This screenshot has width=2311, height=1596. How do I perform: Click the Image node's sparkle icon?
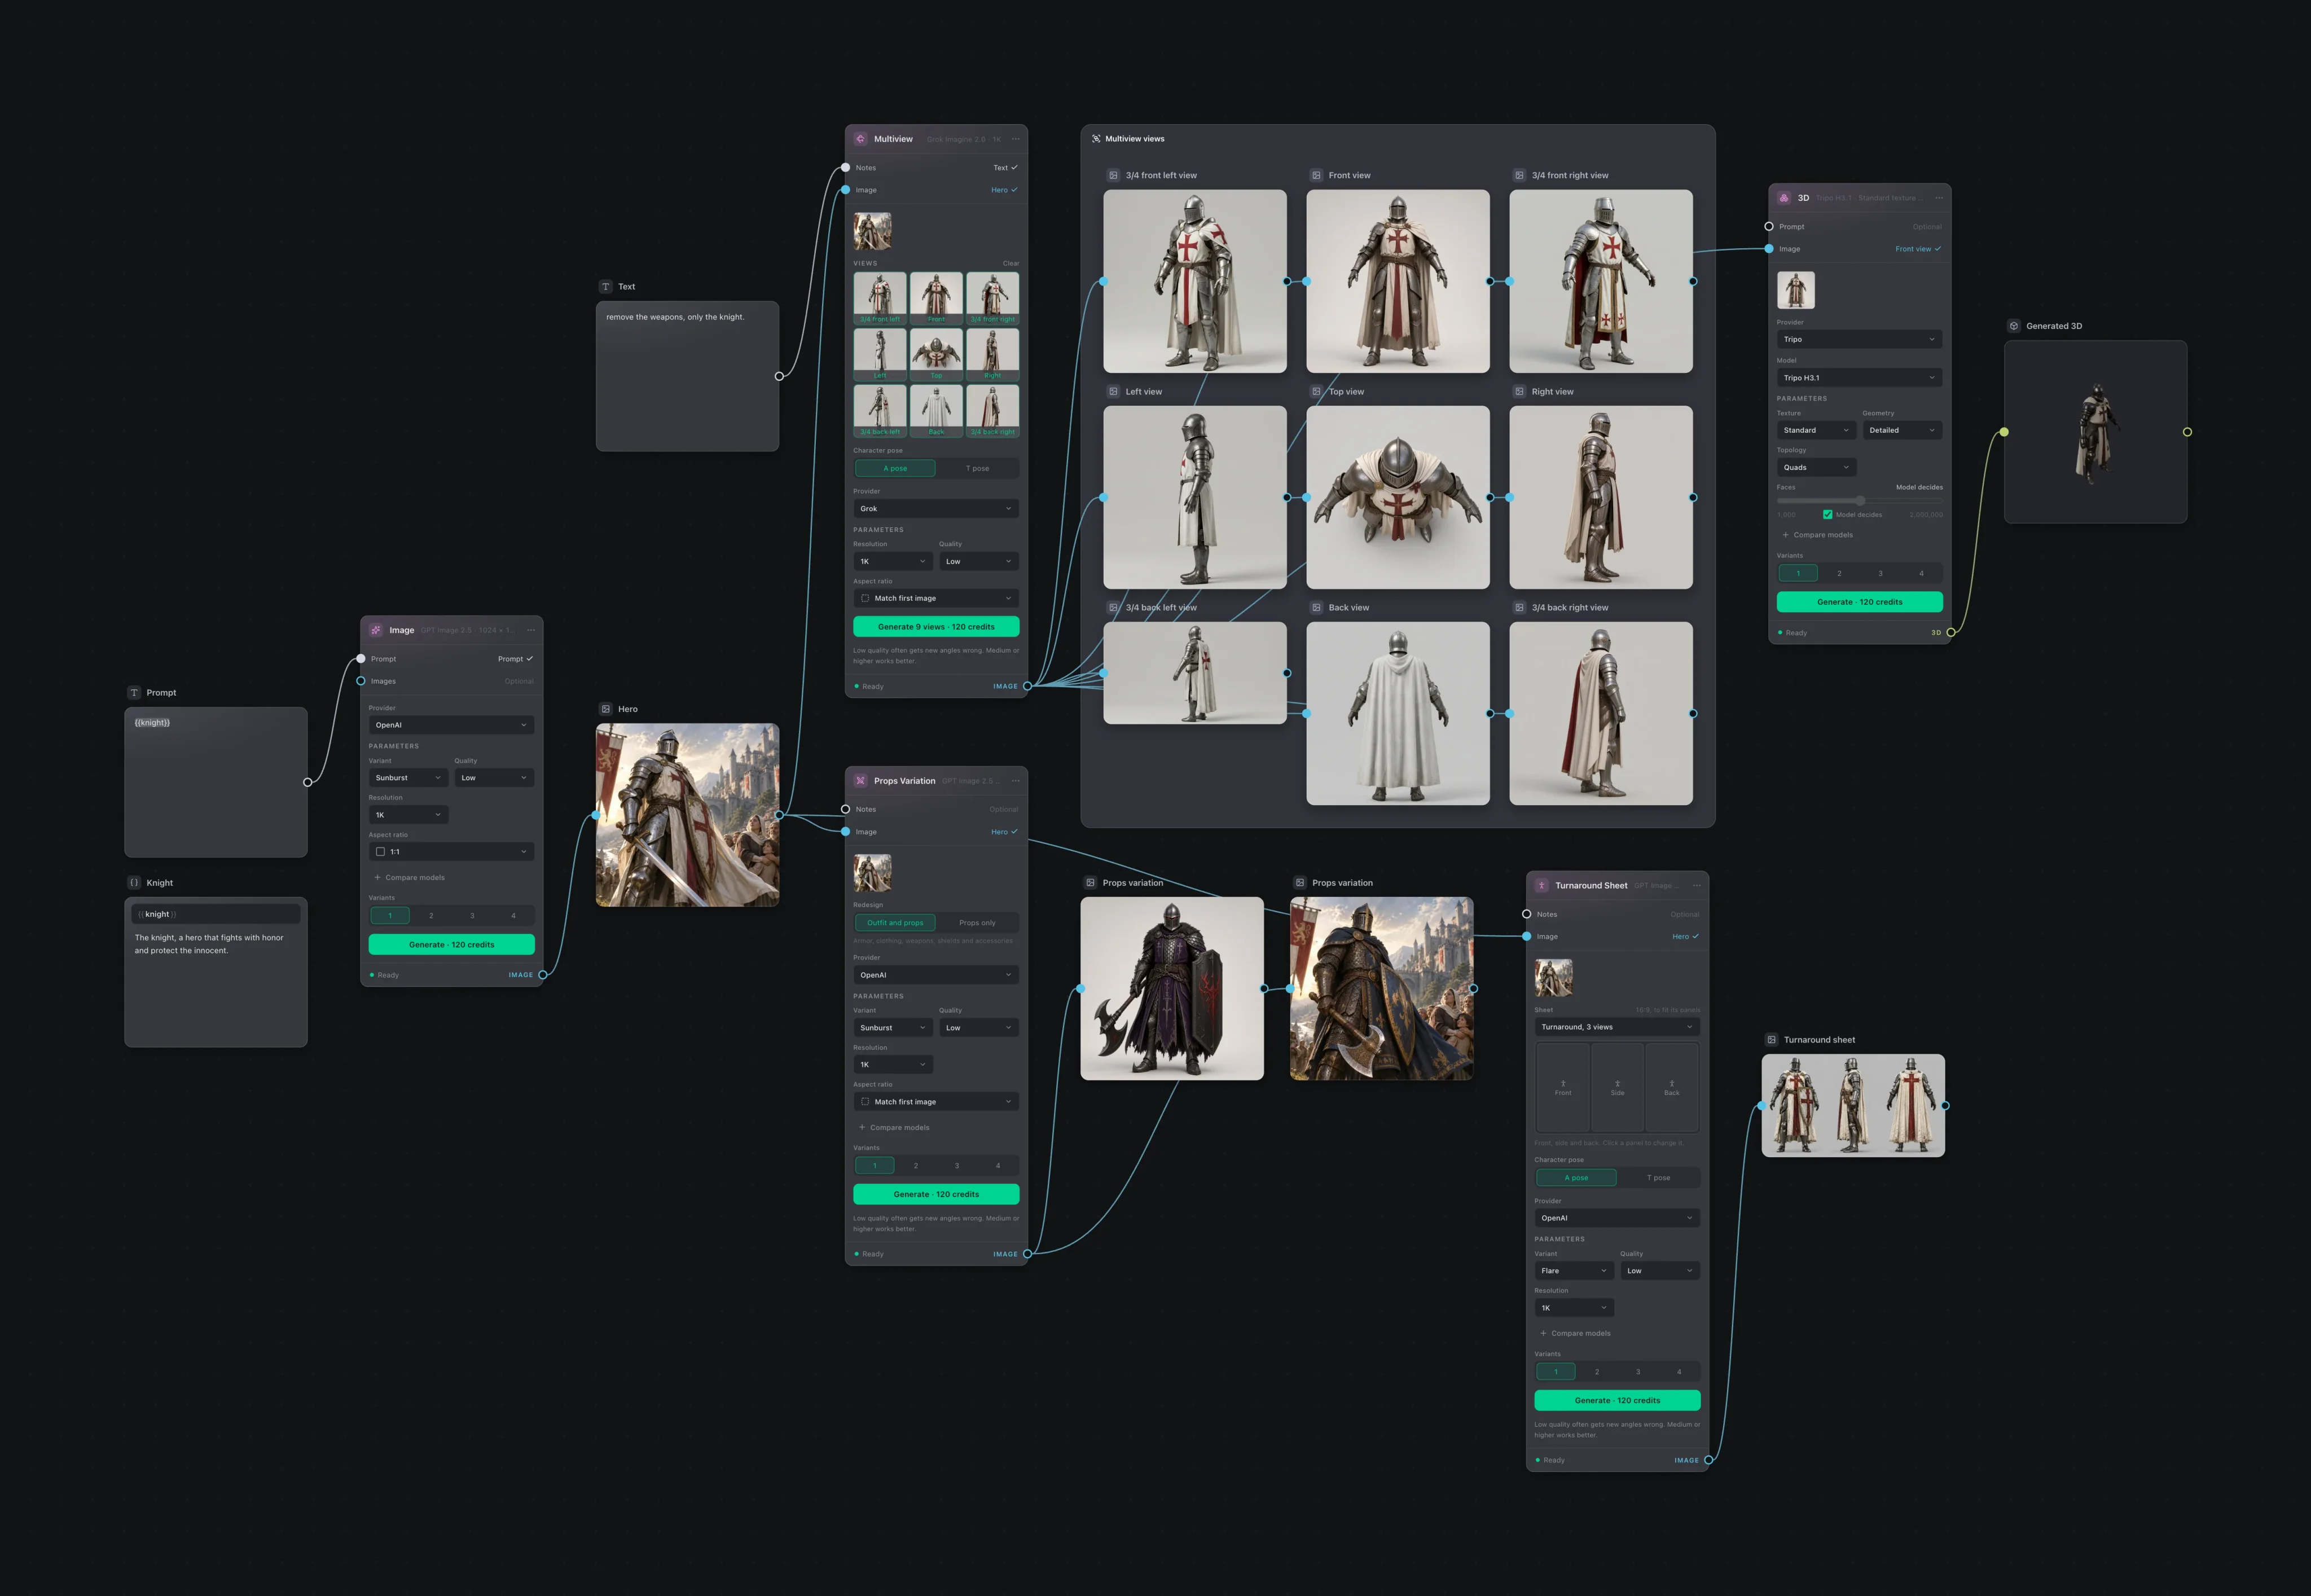click(376, 630)
